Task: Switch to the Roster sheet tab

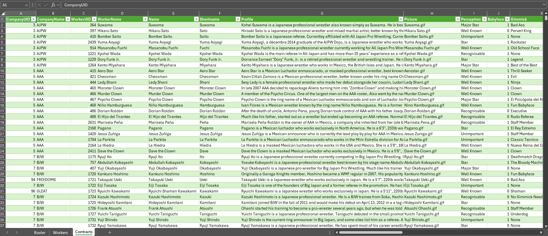Action: tap(40, 232)
